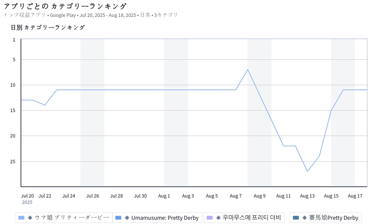The width and height of the screenshot is (373, 224).
Task: Click the date range Jul 20 - Aug 18 text
Action: click(108, 15)
